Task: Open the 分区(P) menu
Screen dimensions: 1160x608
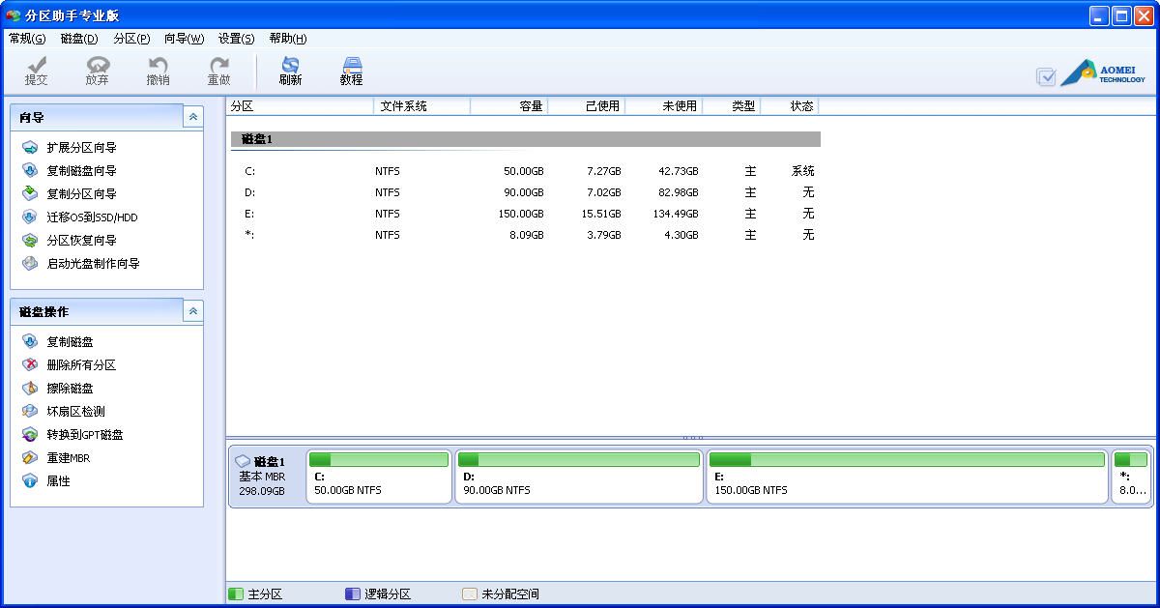Action: tap(131, 39)
